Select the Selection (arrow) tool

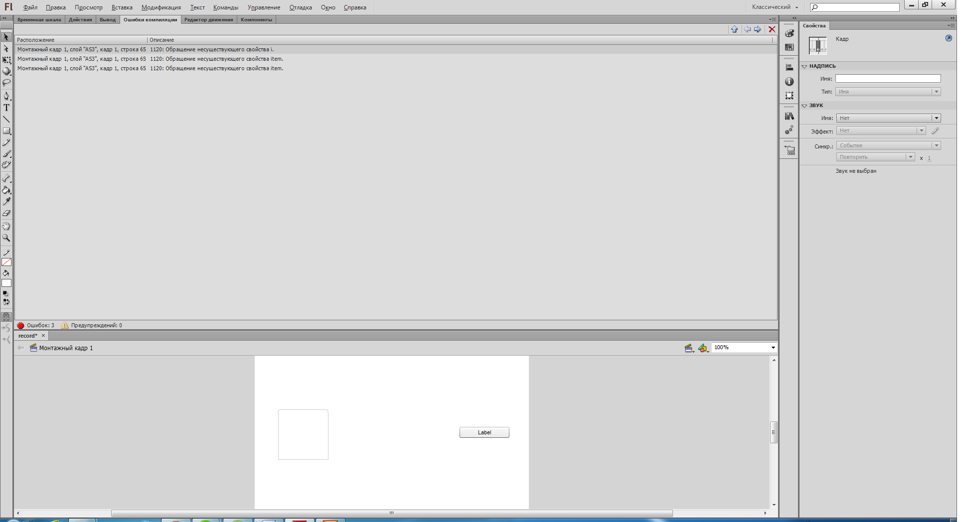point(6,37)
